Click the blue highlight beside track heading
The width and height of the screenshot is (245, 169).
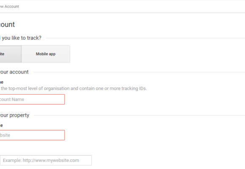[0, 38]
